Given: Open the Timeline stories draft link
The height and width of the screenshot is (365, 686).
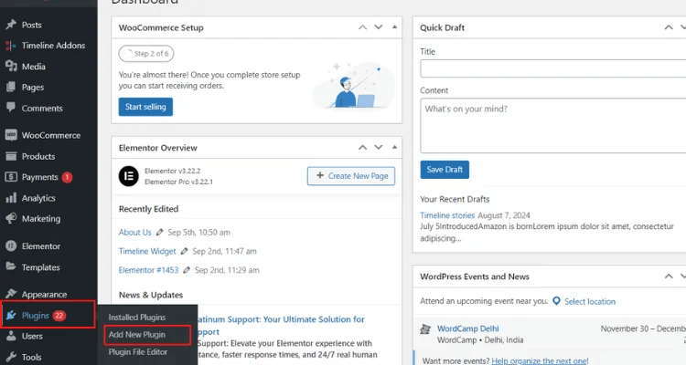Looking at the screenshot, I should [x=447, y=215].
